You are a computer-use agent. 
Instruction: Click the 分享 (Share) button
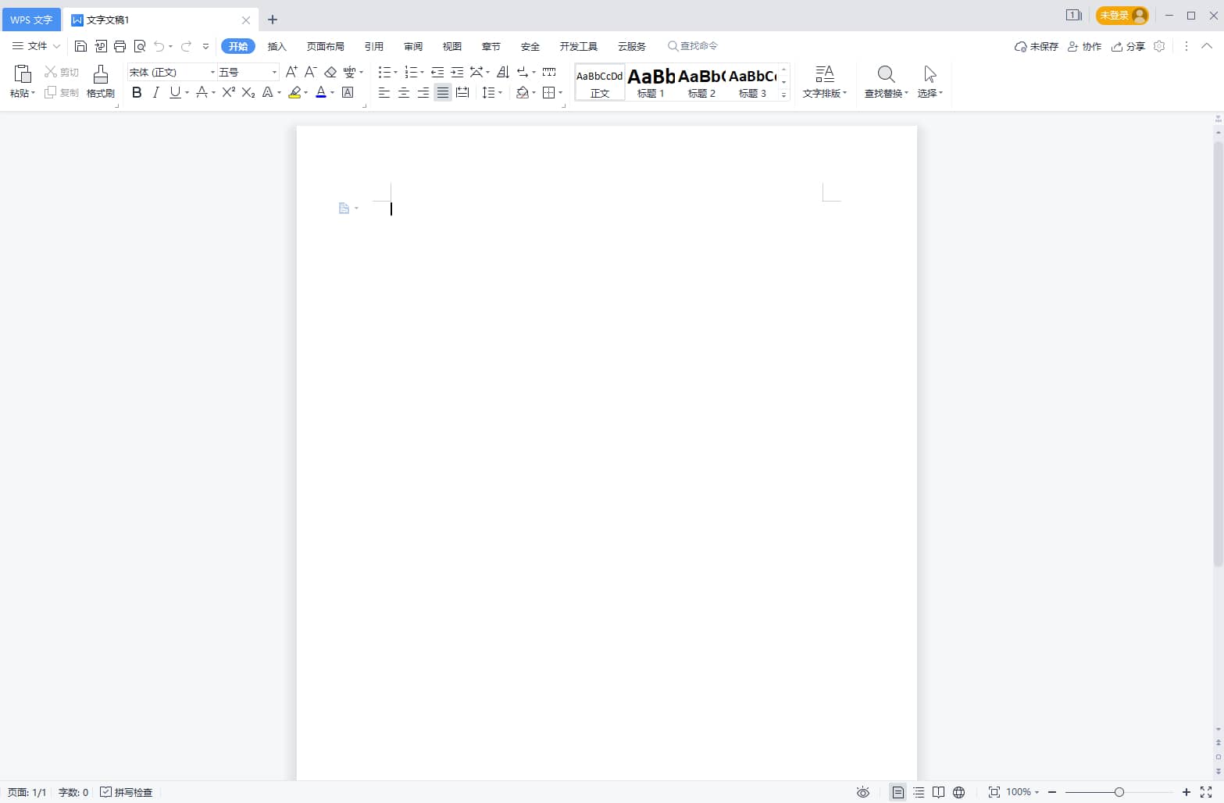click(1129, 46)
